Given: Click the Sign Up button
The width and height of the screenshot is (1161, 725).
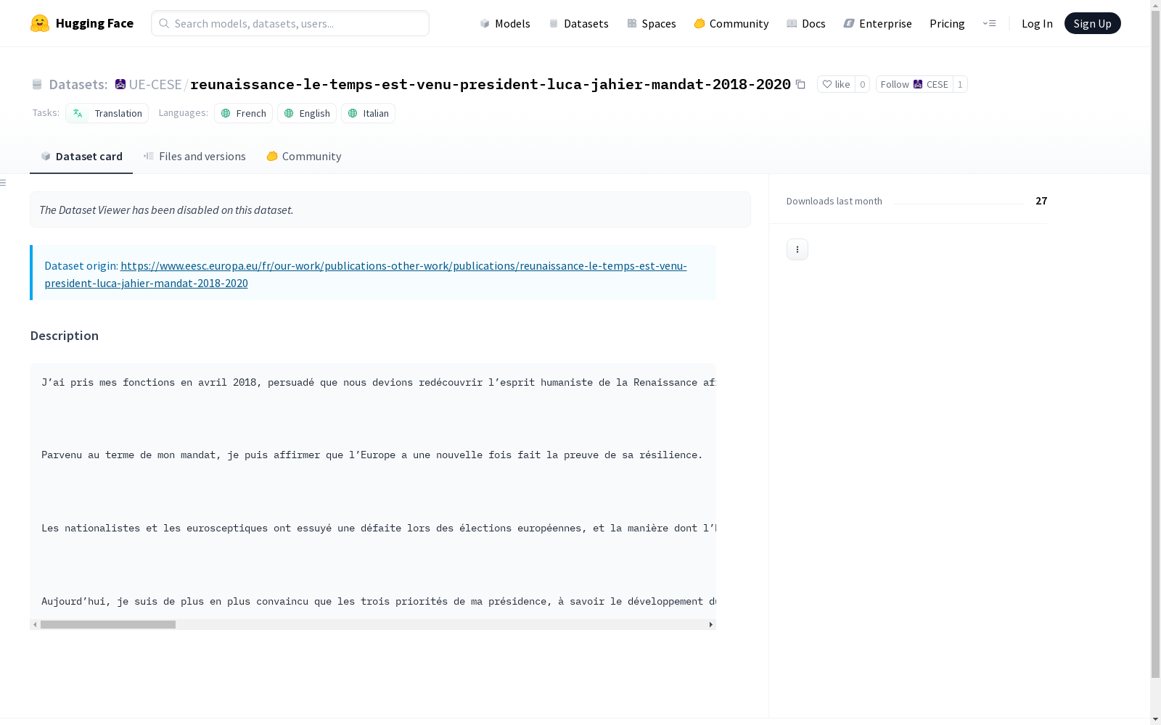Looking at the screenshot, I should (x=1092, y=23).
